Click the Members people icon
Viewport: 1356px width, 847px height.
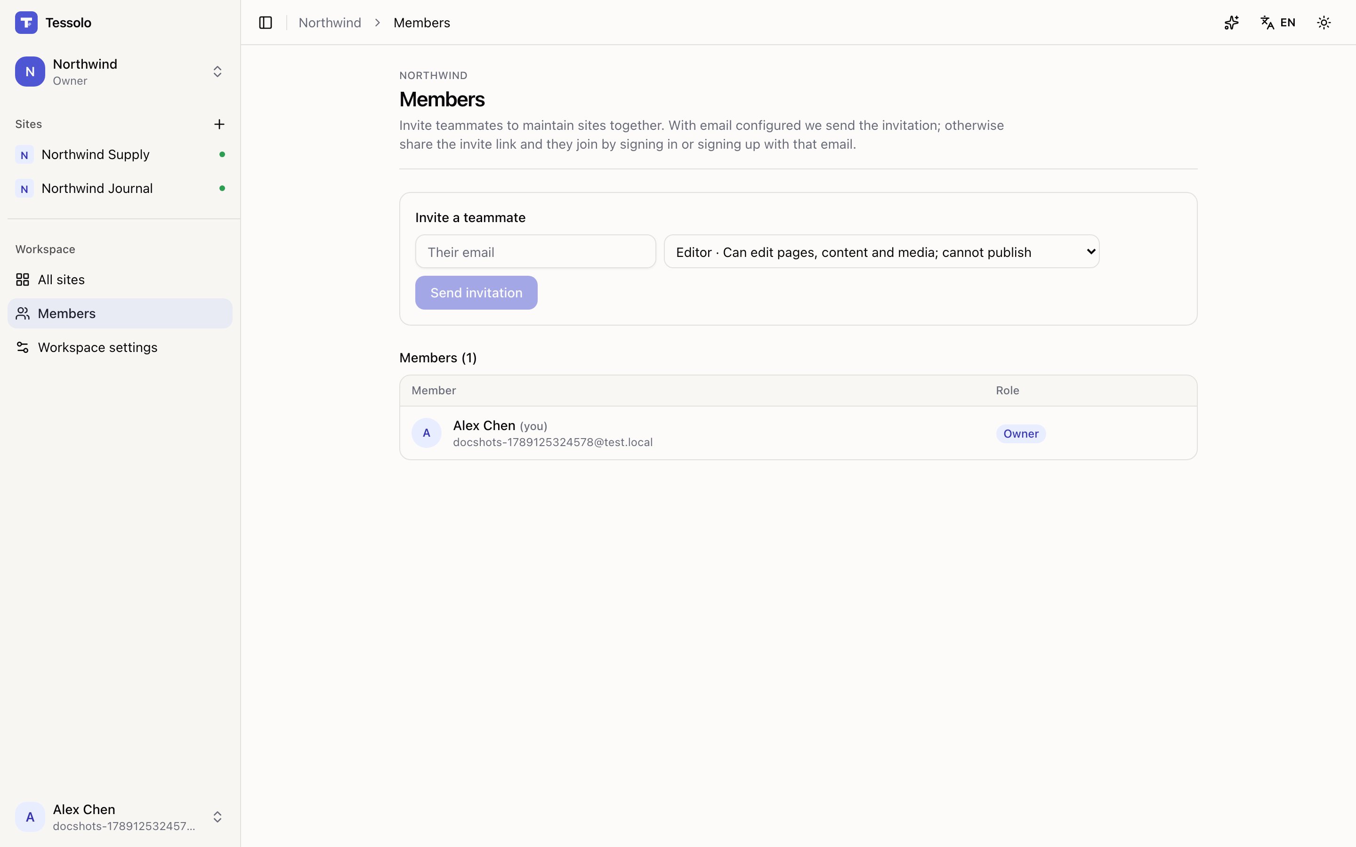coord(23,314)
